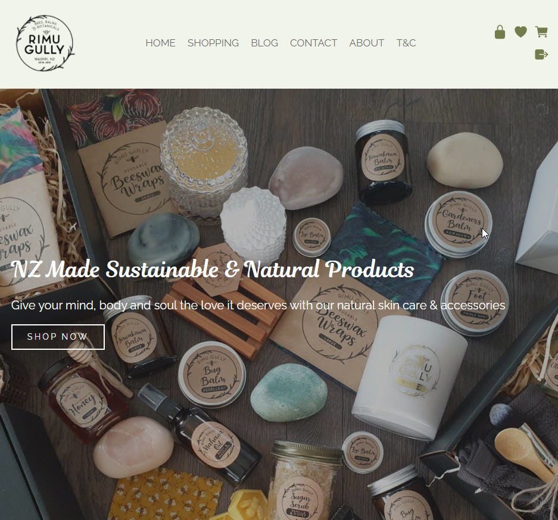Select BLOG in the navigation
Screen dimensions: 558x520
tap(264, 43)
